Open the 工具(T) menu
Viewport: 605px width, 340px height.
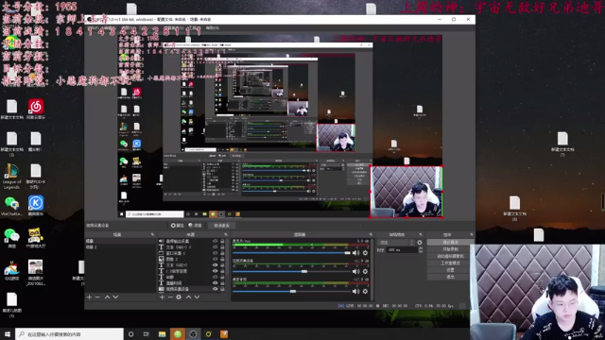click(x=196, y=27)
